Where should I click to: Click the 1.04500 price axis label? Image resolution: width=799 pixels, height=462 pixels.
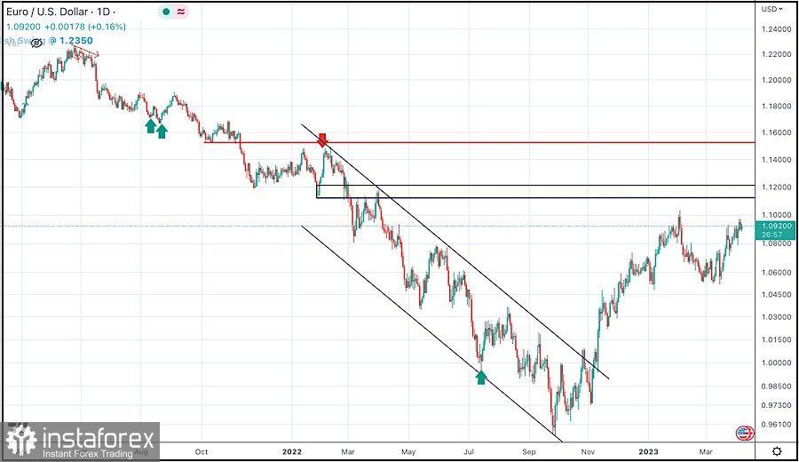coord(776,294)
